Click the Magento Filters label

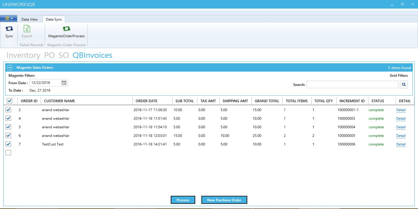pyautogui.click(x=22, y=75)
